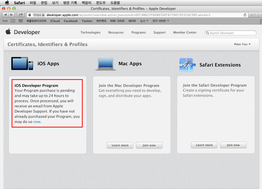
Task: Click Join now for Mac Developer Program
Action: (149, 145)
